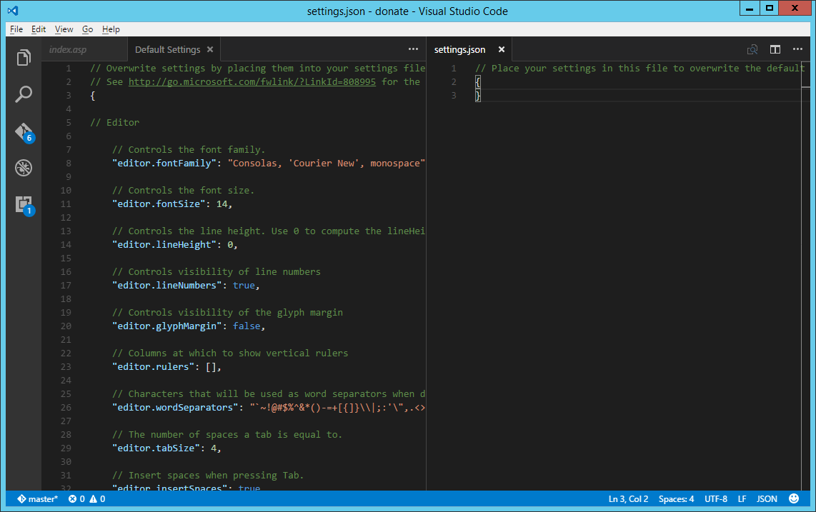Open the Explorer view in activity bar

coord(24,57)
